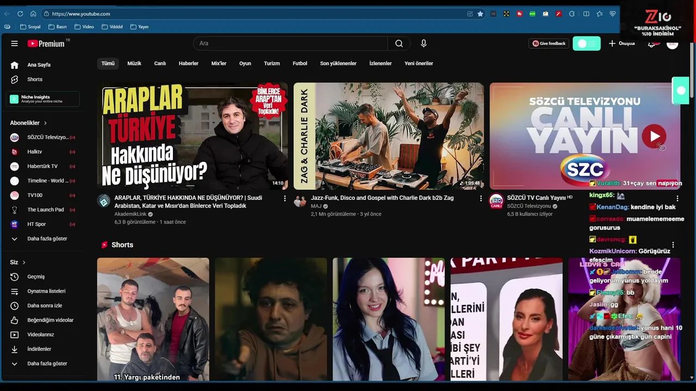Open the browser favorites list icon
The height and width of the screenshot is (391, 696).
pos(600,14)
